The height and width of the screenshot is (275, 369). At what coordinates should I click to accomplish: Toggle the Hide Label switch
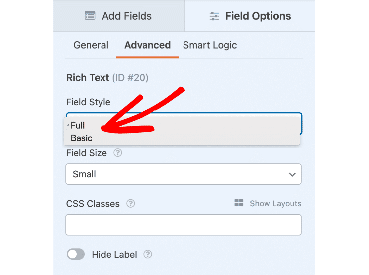76,254
